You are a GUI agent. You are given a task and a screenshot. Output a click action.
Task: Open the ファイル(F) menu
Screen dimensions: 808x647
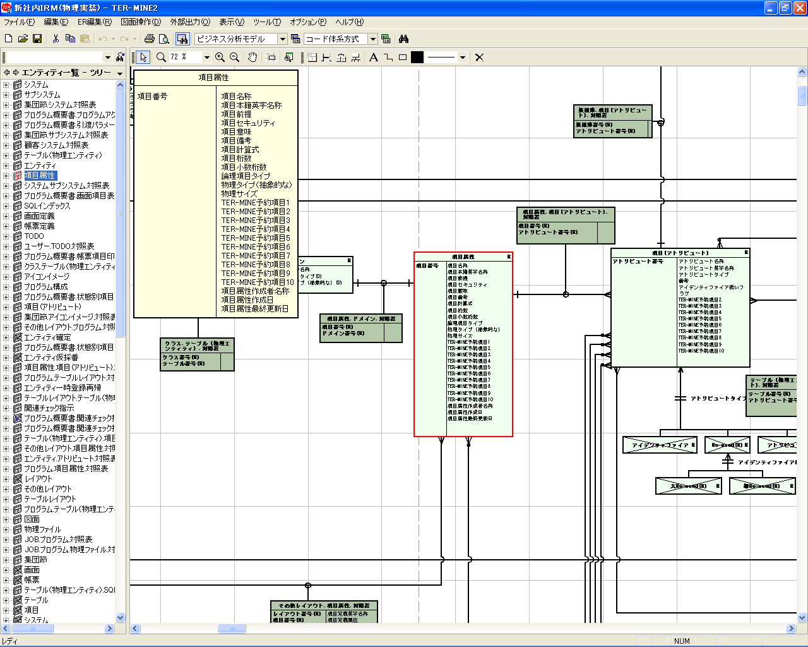coord(19,22)
